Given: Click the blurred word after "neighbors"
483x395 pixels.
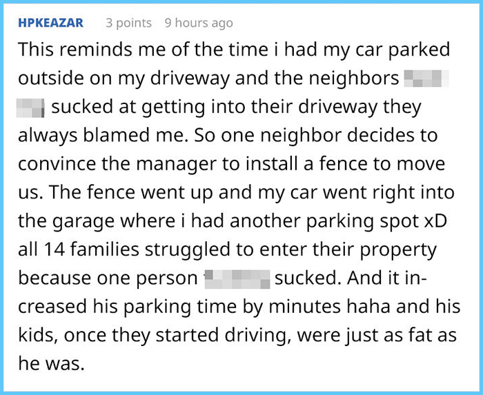Looking at the screenshot, I should pyautogui.click(x=425, y=79).
